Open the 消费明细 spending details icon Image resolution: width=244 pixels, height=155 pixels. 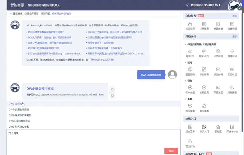pyautogui.click(x=232, y=24)
